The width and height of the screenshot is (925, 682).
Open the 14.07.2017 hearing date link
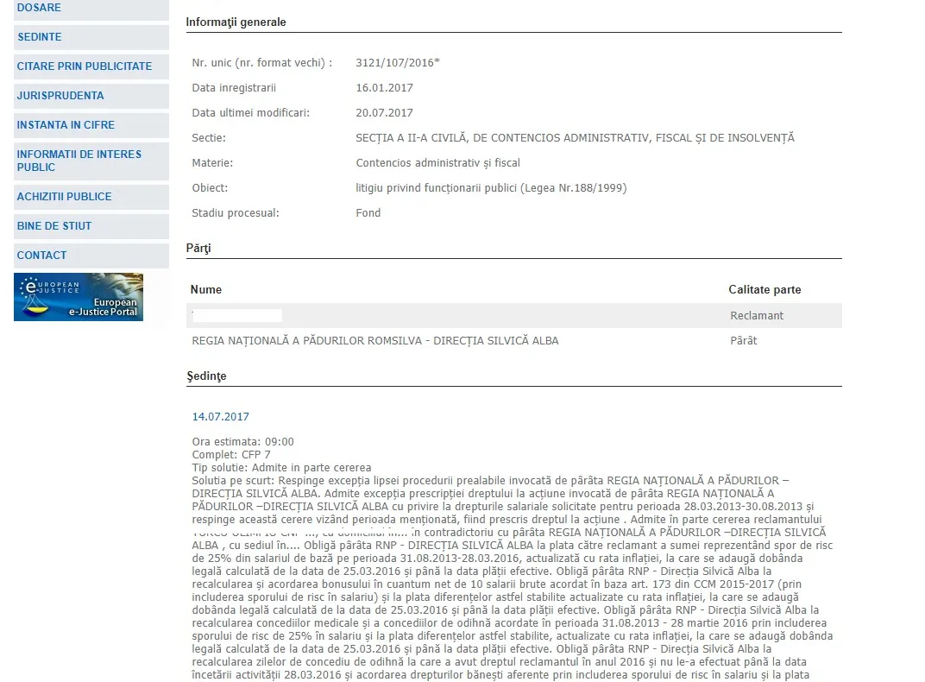point(221,416)
